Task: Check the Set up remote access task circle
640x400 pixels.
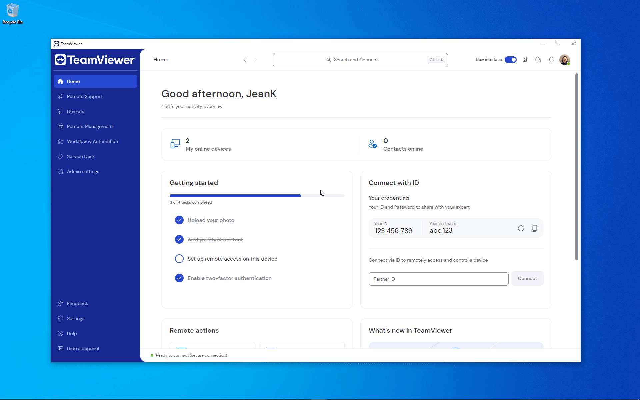Action: 179,259
